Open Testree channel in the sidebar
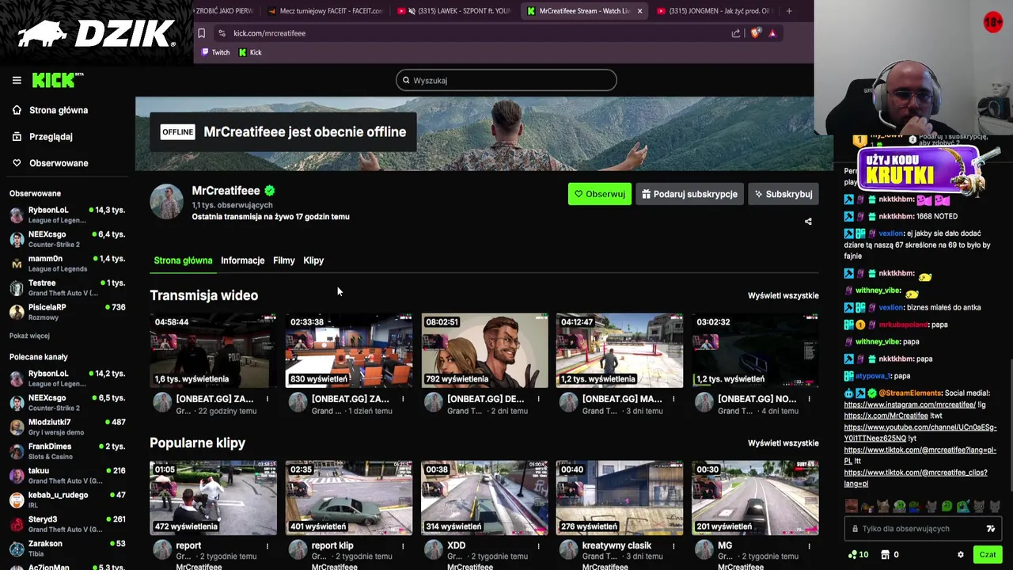Image resolution: width=1013 pixels, height=570 pixels. click(x=67, y=287)
